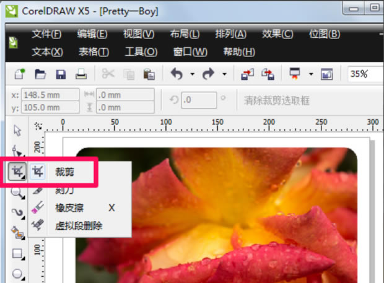Viewport: 384px width, 283px height.
Task: Click the Knife tool icon in flyout
Action: (37, 191)
